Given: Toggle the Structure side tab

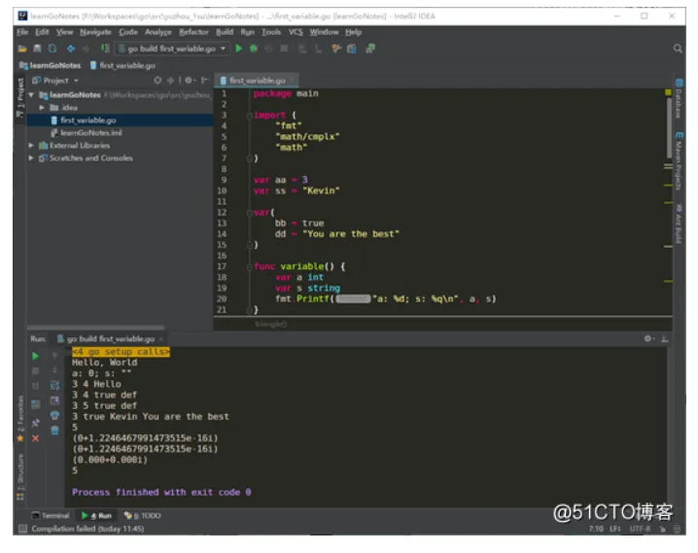Looking at the screenshot, I should [20, 476].
